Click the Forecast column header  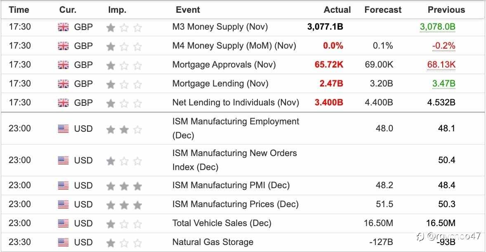point(383,10)
